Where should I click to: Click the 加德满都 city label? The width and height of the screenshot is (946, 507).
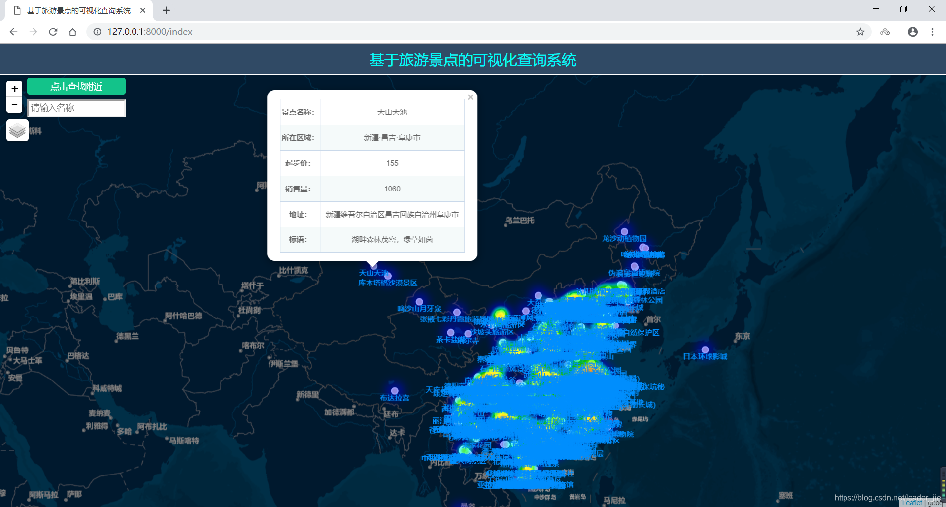(339, 412)
